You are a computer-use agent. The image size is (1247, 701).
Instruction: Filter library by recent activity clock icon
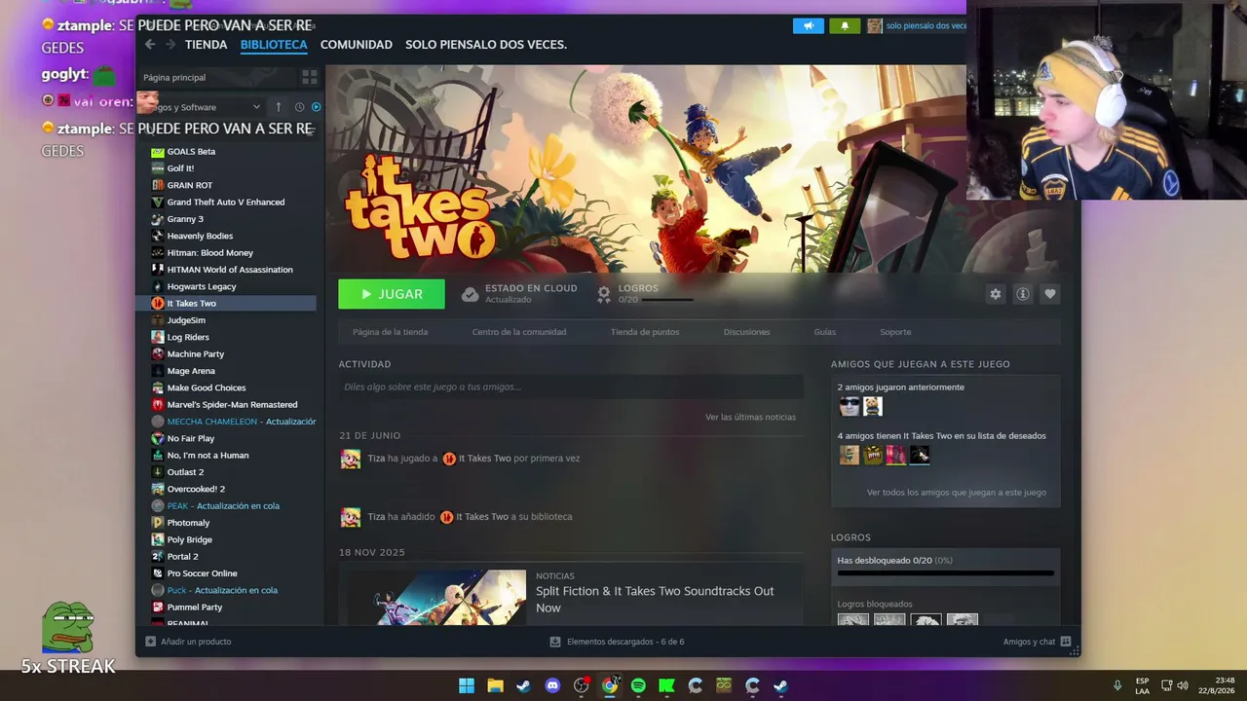coord(299,107)
